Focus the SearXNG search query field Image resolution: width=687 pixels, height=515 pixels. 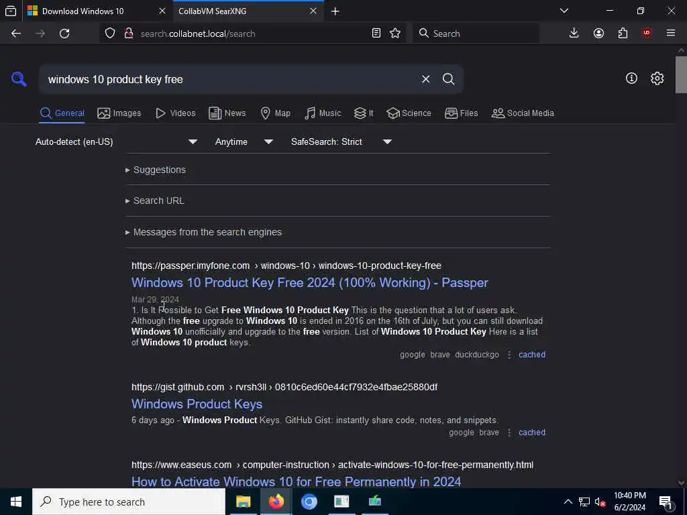click(x=230, y=79)
